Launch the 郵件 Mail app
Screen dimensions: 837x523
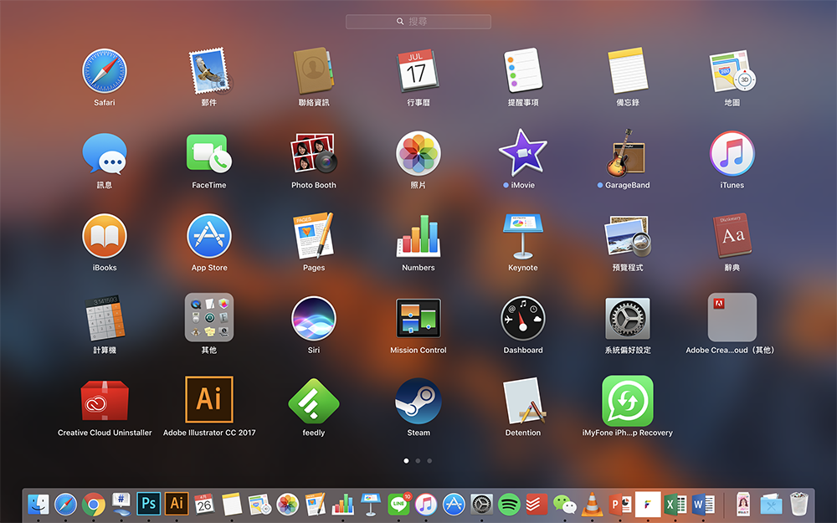(x=209, y=71)
